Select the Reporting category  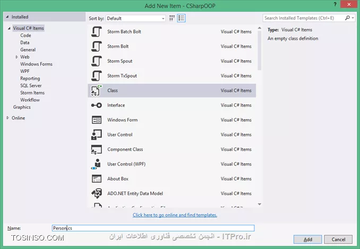click(x=30, y=78)
